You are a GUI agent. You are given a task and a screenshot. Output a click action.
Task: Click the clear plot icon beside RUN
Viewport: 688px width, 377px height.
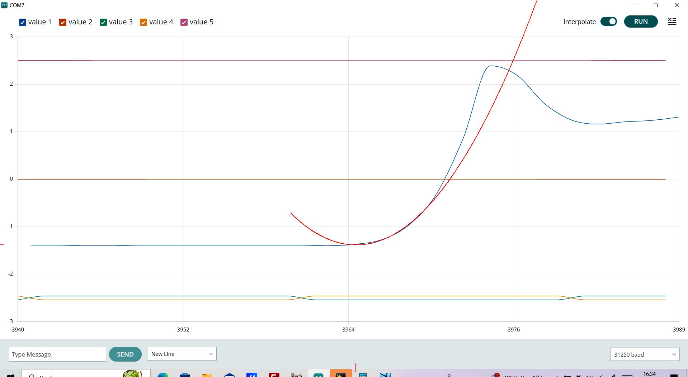pyautogui.click(x=672, y=22)
